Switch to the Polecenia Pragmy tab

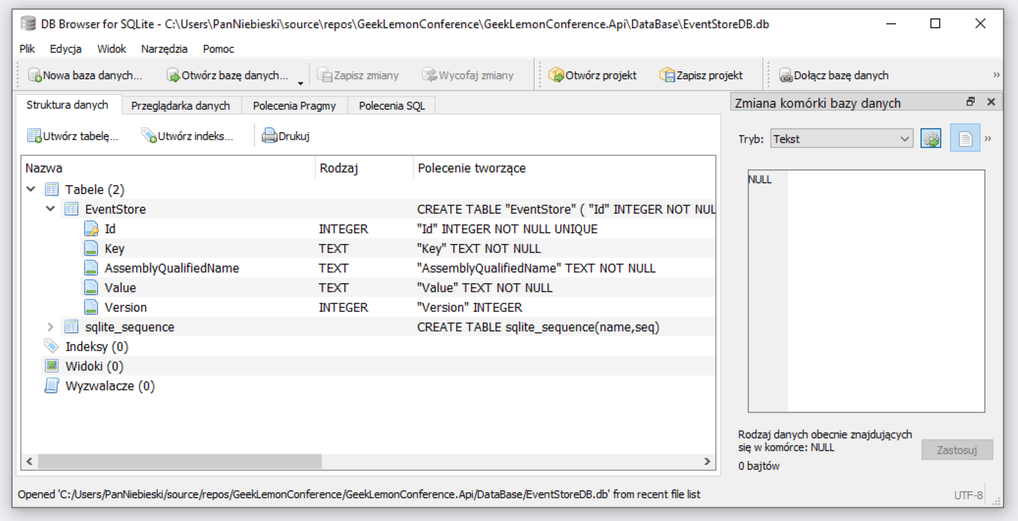coord(294,106)
